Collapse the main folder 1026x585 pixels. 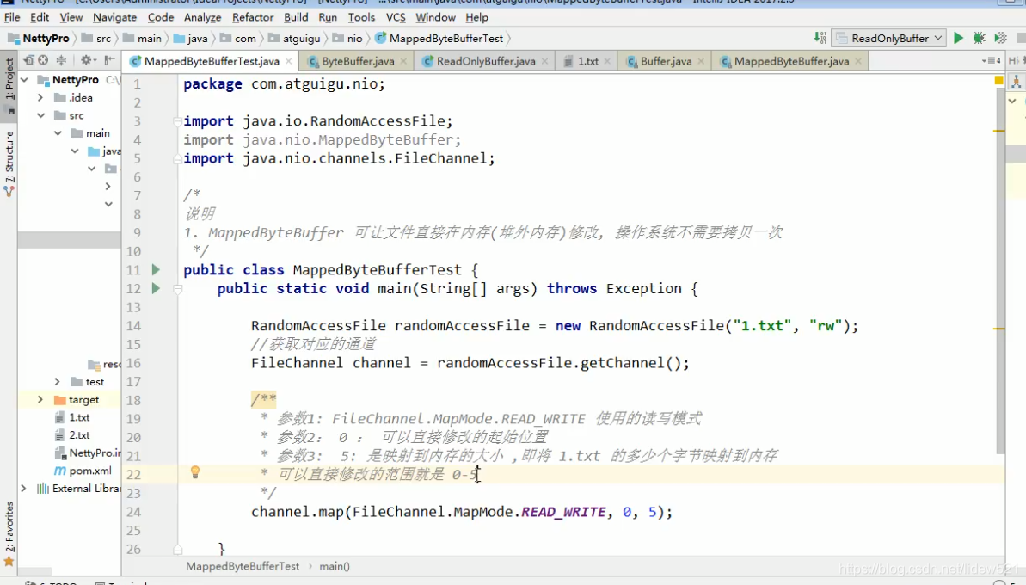pyautogui.click(x=58, y=133)
